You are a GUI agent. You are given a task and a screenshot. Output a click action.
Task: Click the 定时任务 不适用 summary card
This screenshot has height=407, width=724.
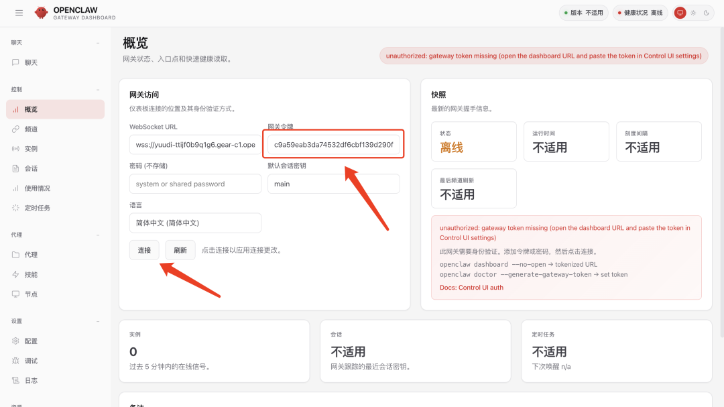coord(617,351)
